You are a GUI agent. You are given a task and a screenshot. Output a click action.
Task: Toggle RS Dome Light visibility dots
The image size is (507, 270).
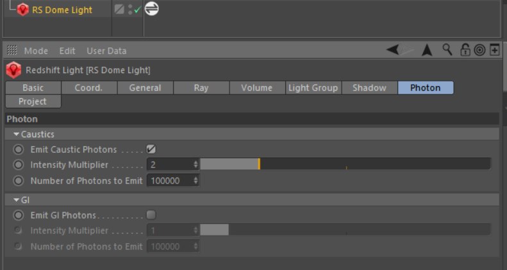tap(130, 10)
